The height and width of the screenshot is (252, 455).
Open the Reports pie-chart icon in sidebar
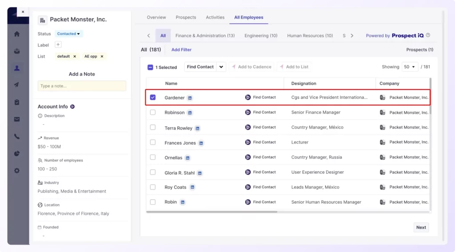tap(17, 154)
